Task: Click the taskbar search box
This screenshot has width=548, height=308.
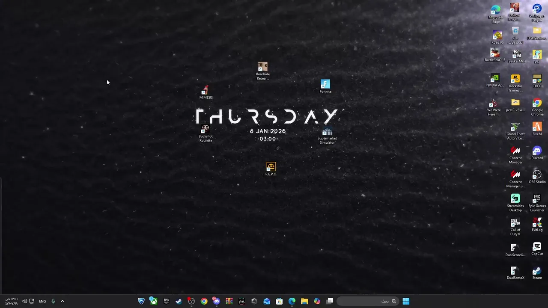Action: (x=367, y=301)
